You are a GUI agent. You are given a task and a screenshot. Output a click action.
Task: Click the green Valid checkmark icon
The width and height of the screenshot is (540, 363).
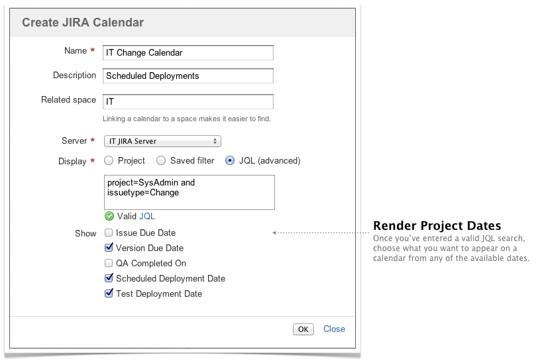coord(109,216)
